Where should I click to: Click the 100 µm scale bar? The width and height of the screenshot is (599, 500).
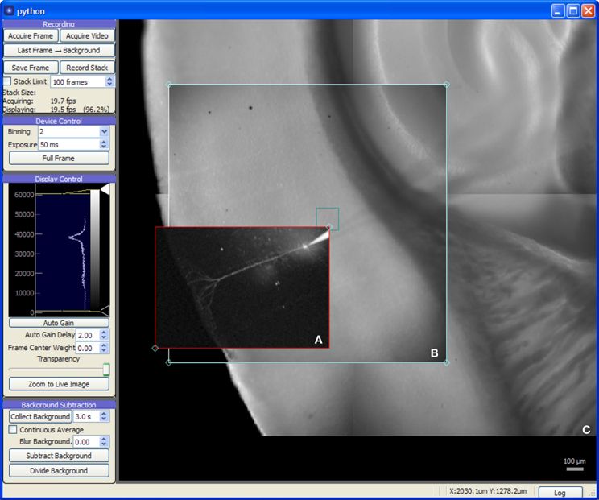[x=575, y=469]
